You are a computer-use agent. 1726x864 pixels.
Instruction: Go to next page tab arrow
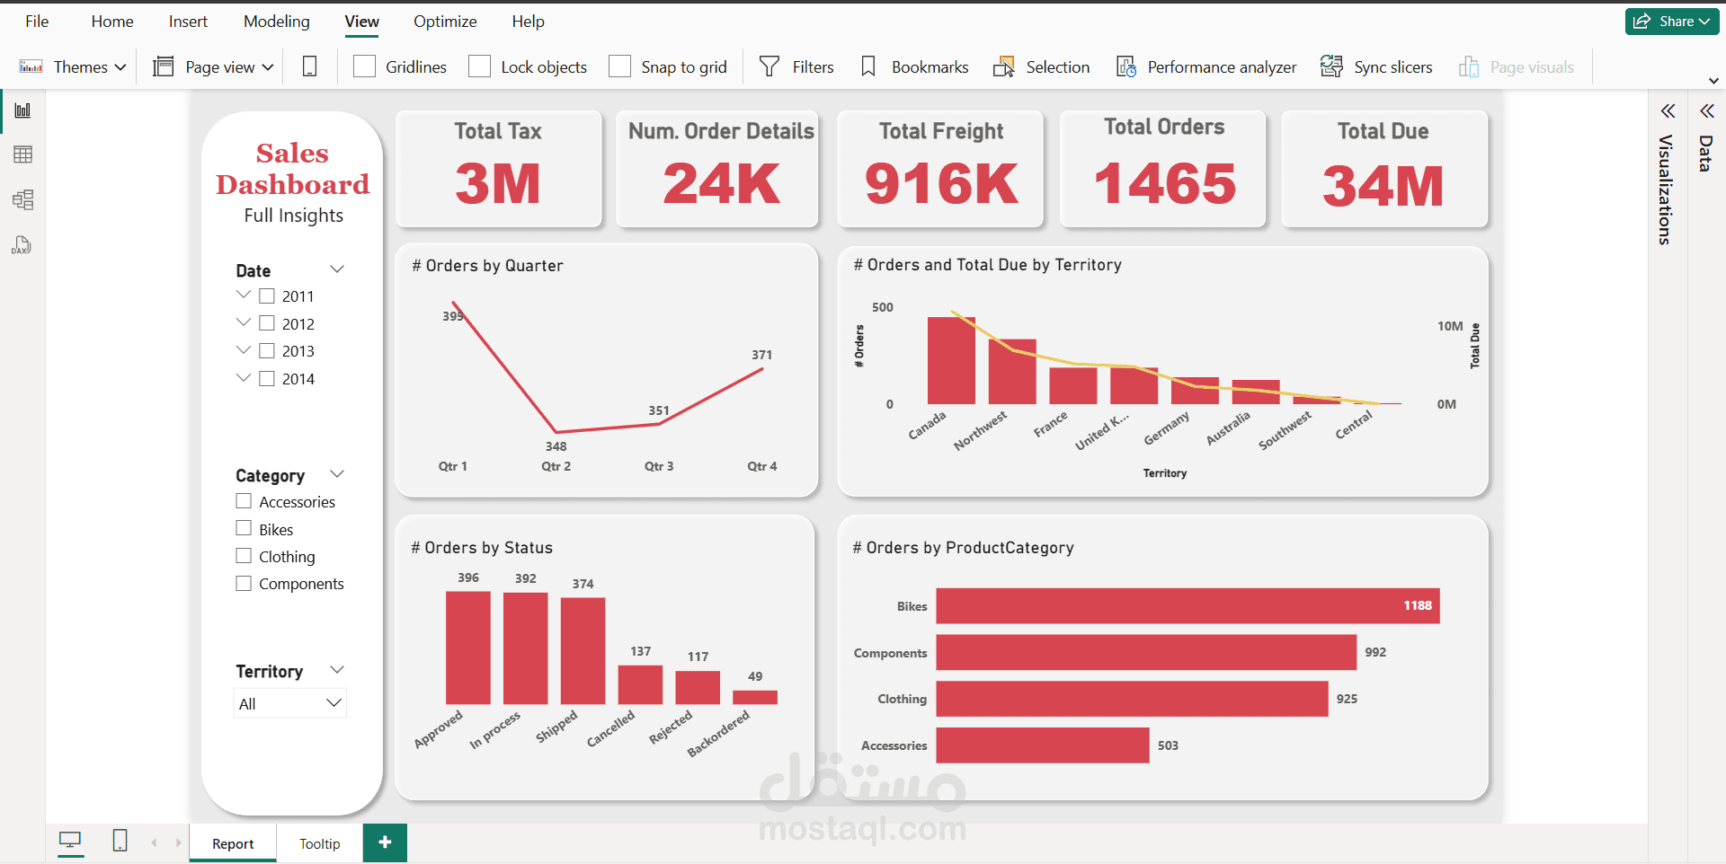pyautogui.click(x=178, y=842)
